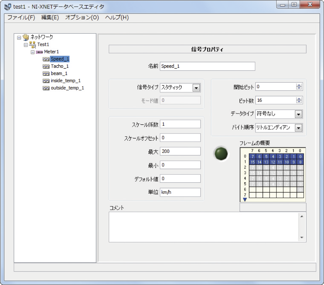Open the 信号タイプ dropdown
Image resolution: width=324 pixels, height=285 pixels.
pos(196,88)
